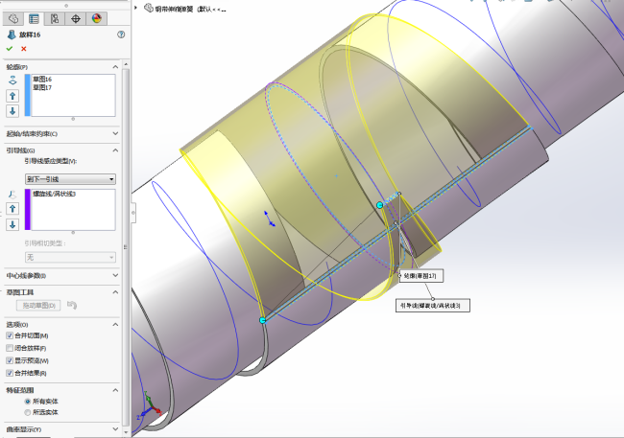Select 草图17 in the profiles list

pyautogui.click(x=42, y=87)
